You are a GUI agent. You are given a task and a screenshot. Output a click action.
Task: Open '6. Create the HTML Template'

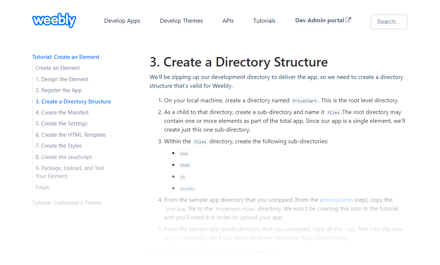[x=70, y=135]
